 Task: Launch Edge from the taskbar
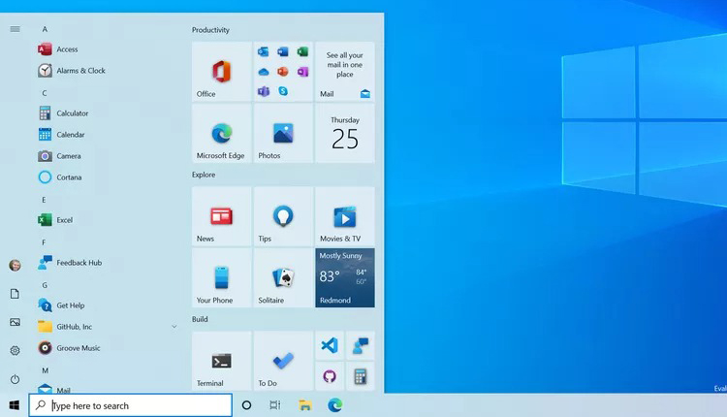(334, 405)
